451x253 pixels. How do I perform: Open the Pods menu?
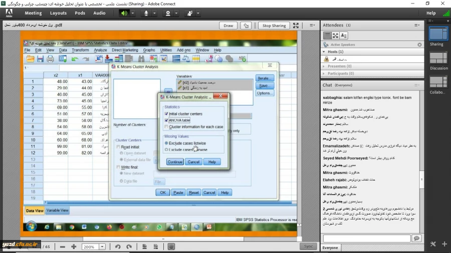pyautogui.click(x=80, y=13)
